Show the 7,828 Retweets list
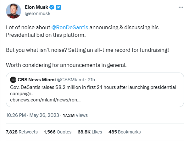The height and width of the screenshot is (141, 189). tap(22, 132)
